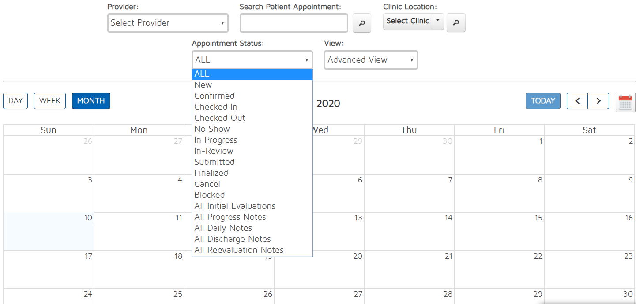Open the Select Provider dropdown

pyautogui.click(x=168, y=23)
